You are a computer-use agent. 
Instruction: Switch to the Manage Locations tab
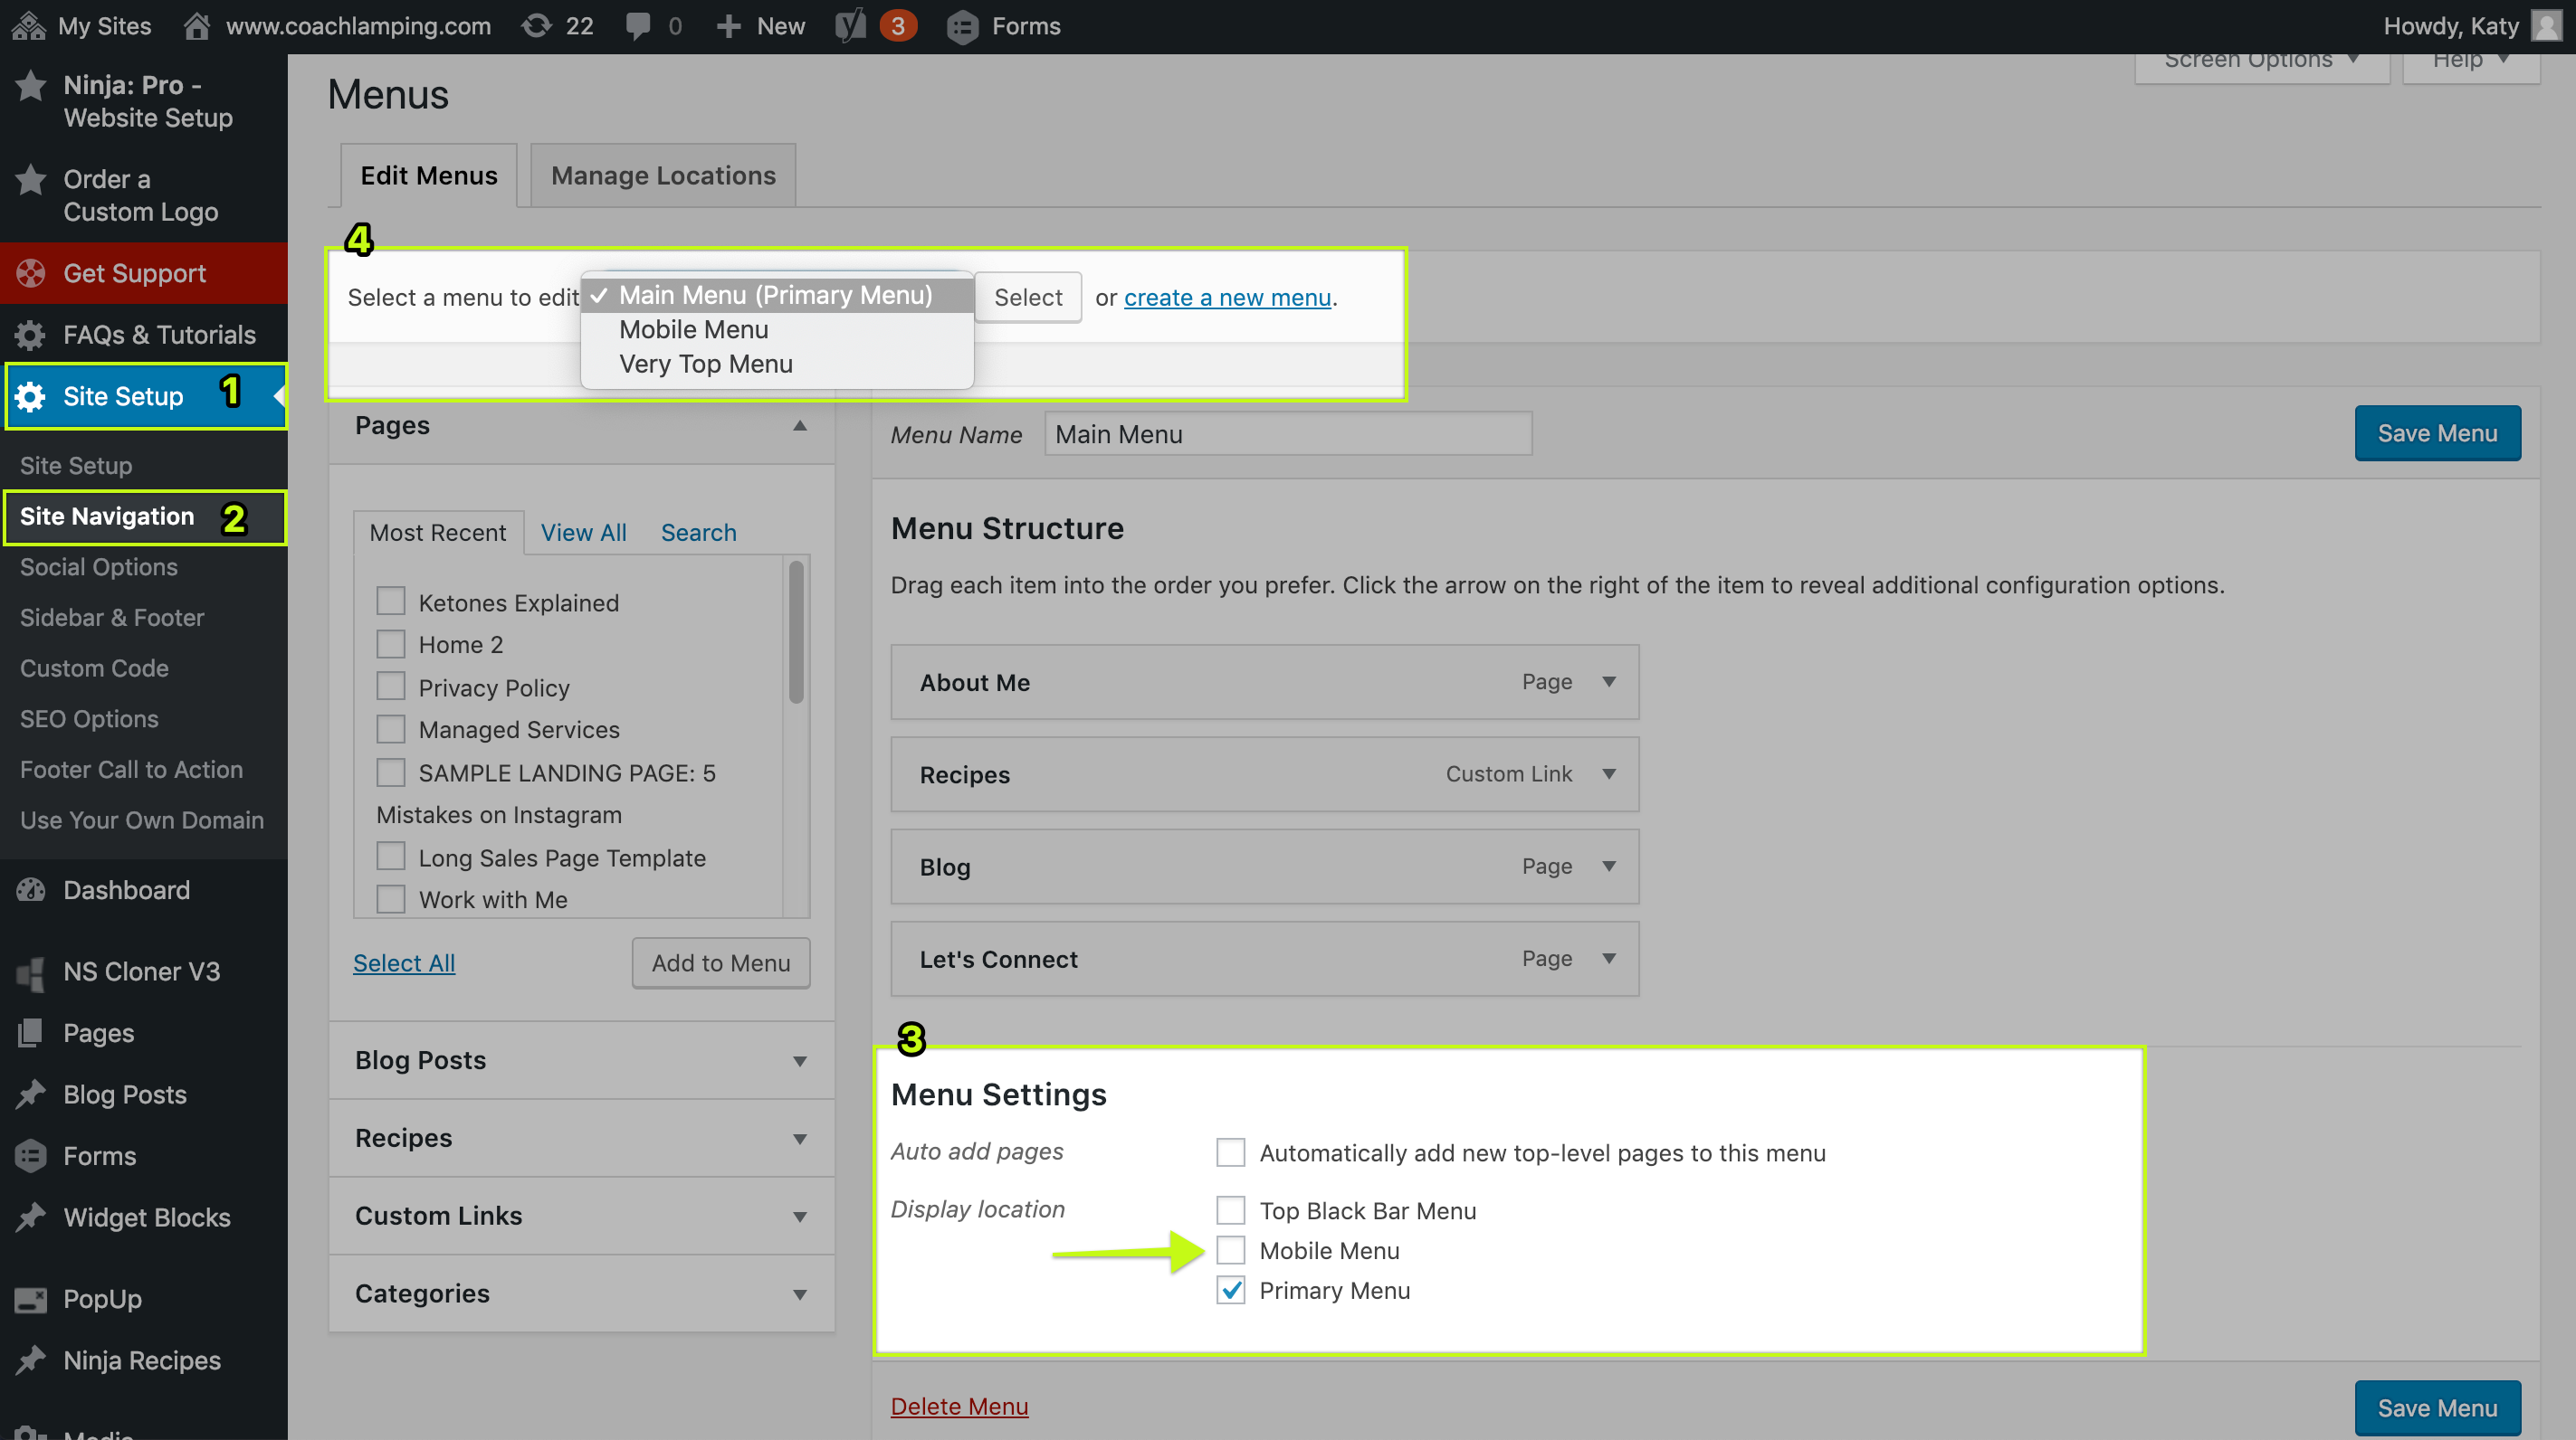tap(663, 175)
